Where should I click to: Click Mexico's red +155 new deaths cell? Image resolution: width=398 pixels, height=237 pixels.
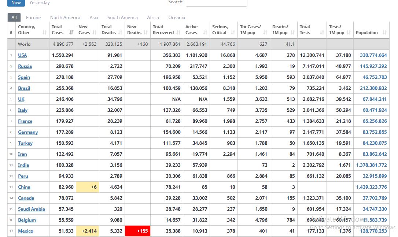137,231
